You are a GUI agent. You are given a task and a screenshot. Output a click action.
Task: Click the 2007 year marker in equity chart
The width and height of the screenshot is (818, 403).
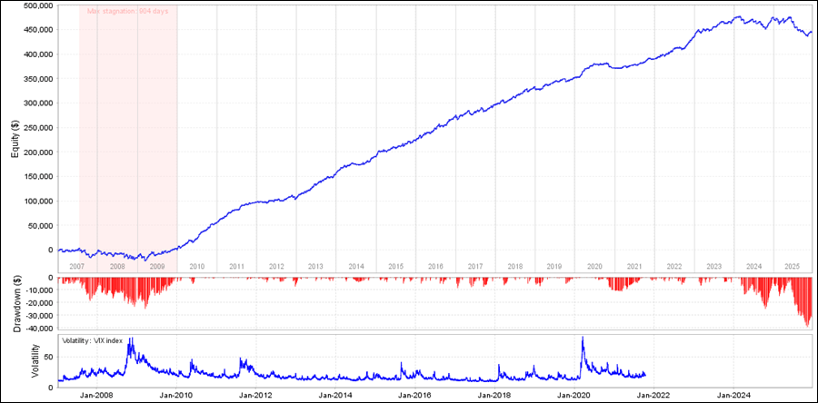77,266
